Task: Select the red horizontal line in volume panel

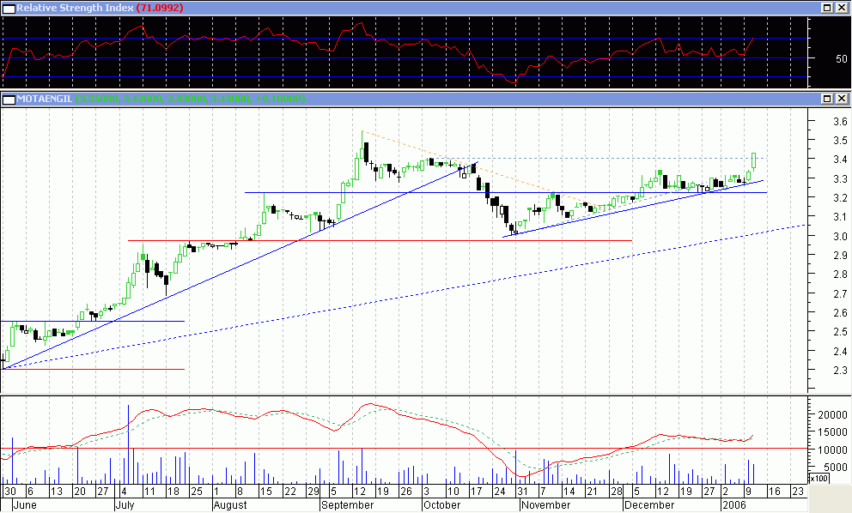Action: click(x=402, y=449)
